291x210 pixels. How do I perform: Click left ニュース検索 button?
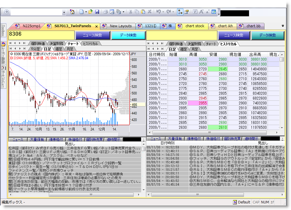pyautogui.click(x=92, y=35)
